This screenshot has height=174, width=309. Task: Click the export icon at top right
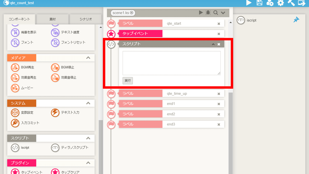pos(302,3)
